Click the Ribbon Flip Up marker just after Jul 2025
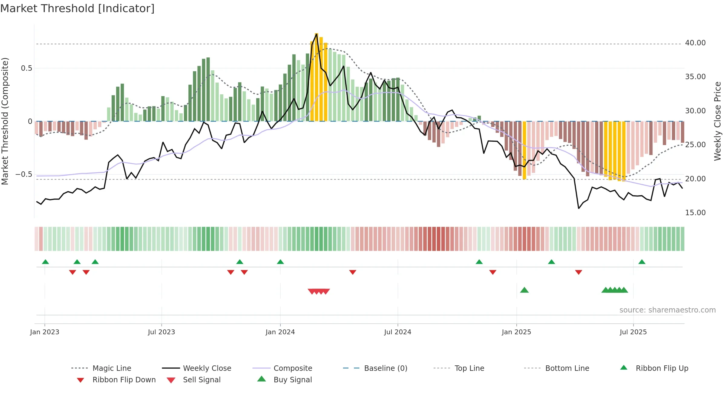 (642, 262)
